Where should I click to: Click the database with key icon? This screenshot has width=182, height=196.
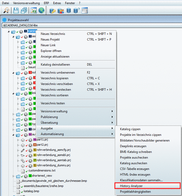52,11
